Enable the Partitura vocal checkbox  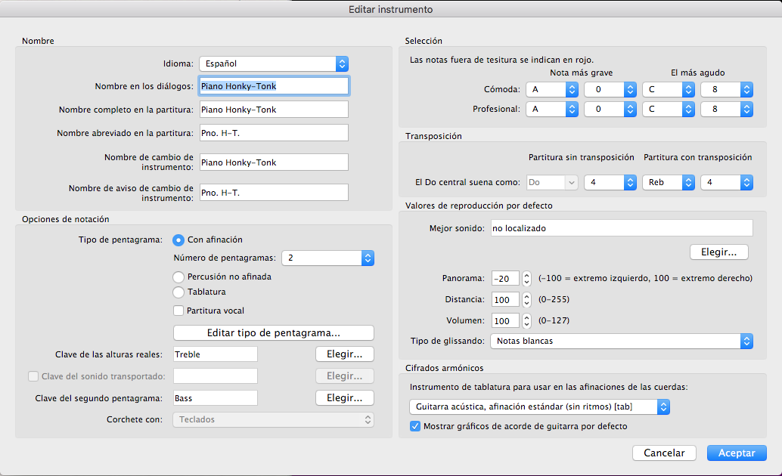click(x=179, y=311)
